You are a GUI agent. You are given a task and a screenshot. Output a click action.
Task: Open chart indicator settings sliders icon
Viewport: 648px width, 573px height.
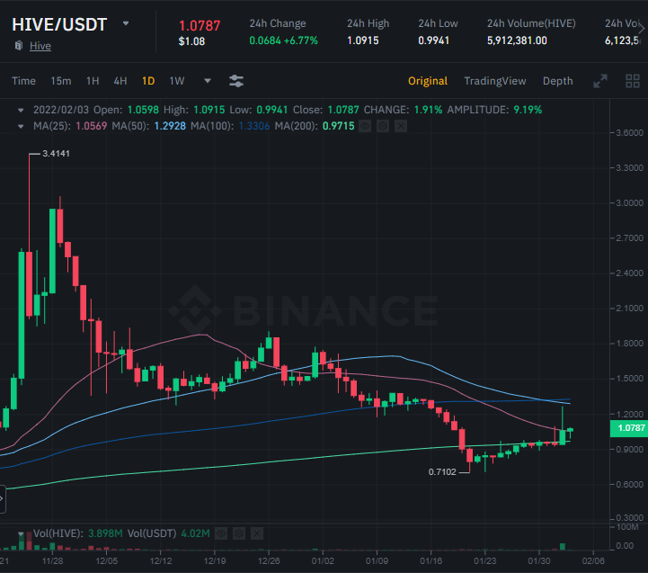[236, 81]
